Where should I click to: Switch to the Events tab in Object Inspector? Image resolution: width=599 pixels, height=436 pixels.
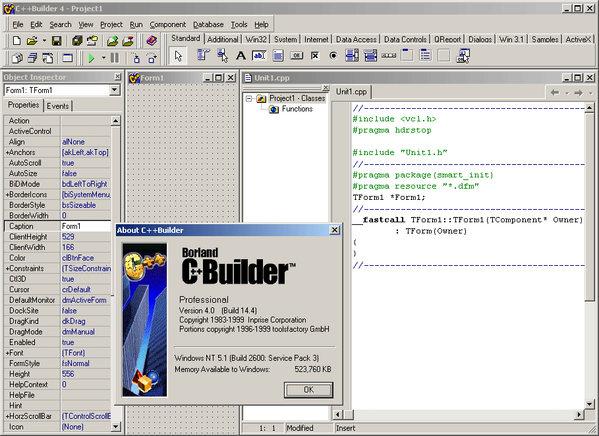pos(58,106)
